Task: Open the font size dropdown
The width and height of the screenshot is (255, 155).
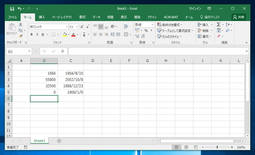Action: [x=77, y=27]
